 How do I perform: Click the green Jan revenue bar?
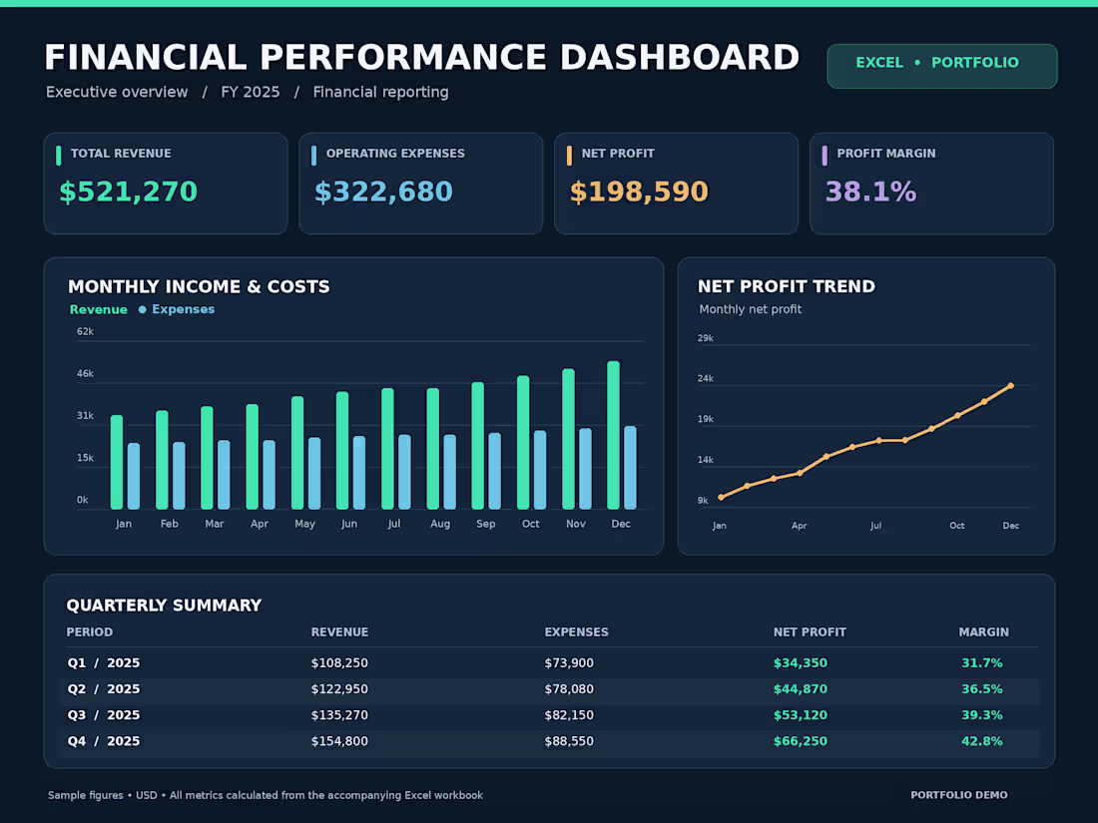click(116, 462)
